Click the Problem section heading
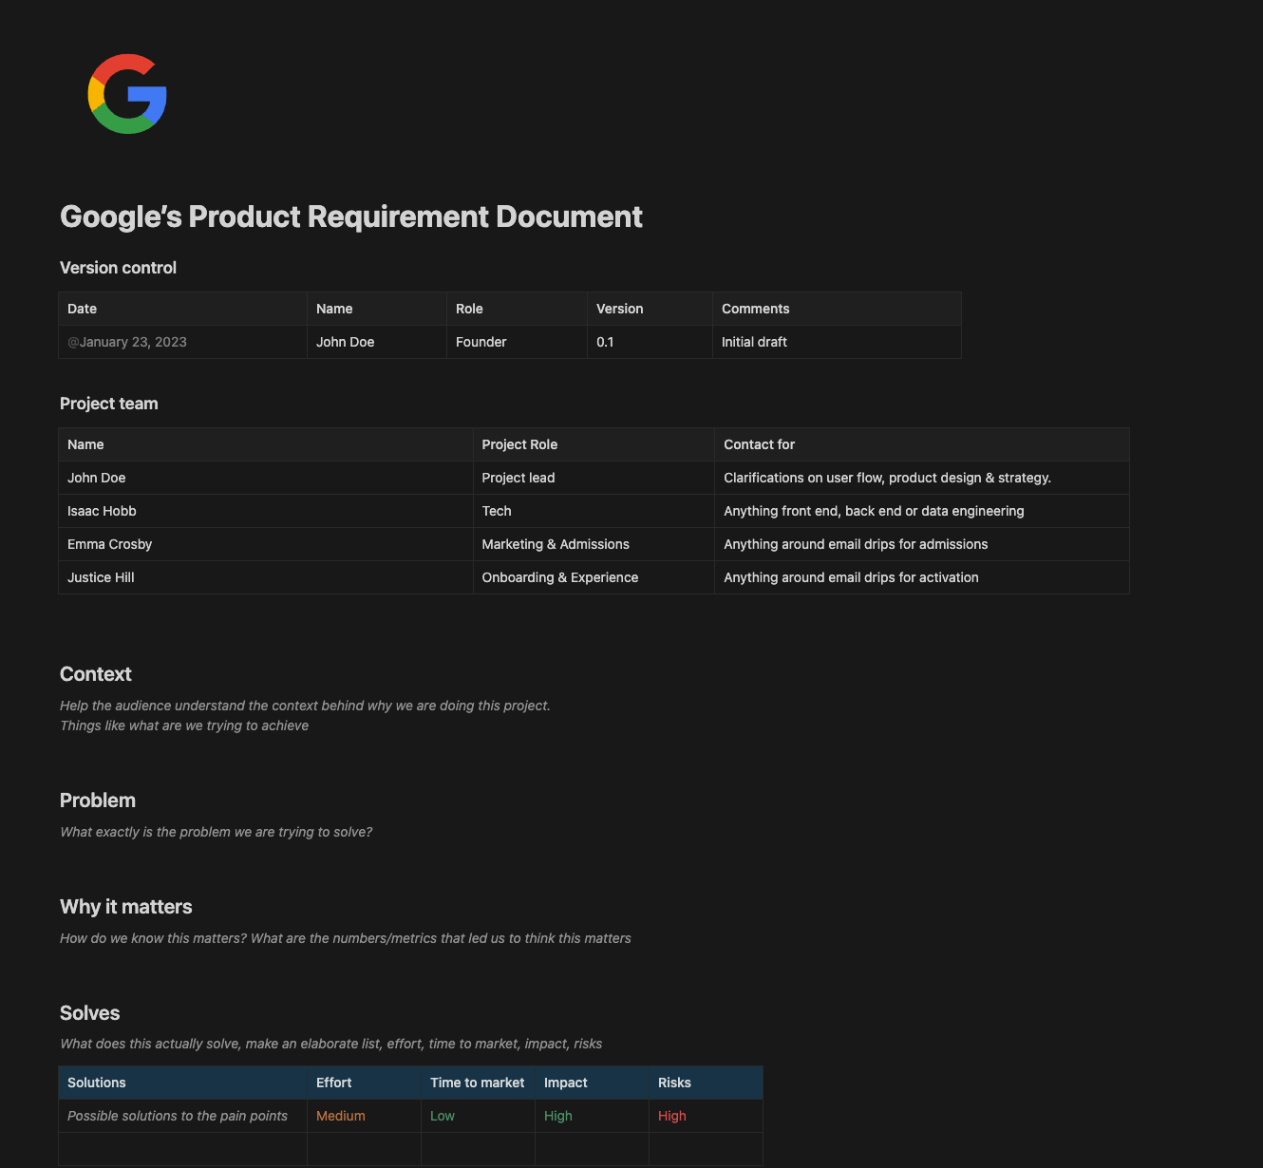This screenshot has width=1263, height=1168. [x=98, y=801]
